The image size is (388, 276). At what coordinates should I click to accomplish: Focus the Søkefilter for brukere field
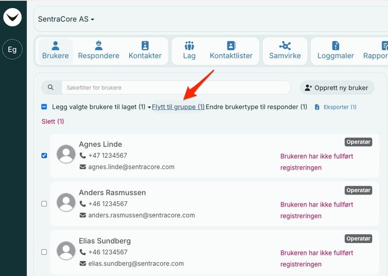174,87
